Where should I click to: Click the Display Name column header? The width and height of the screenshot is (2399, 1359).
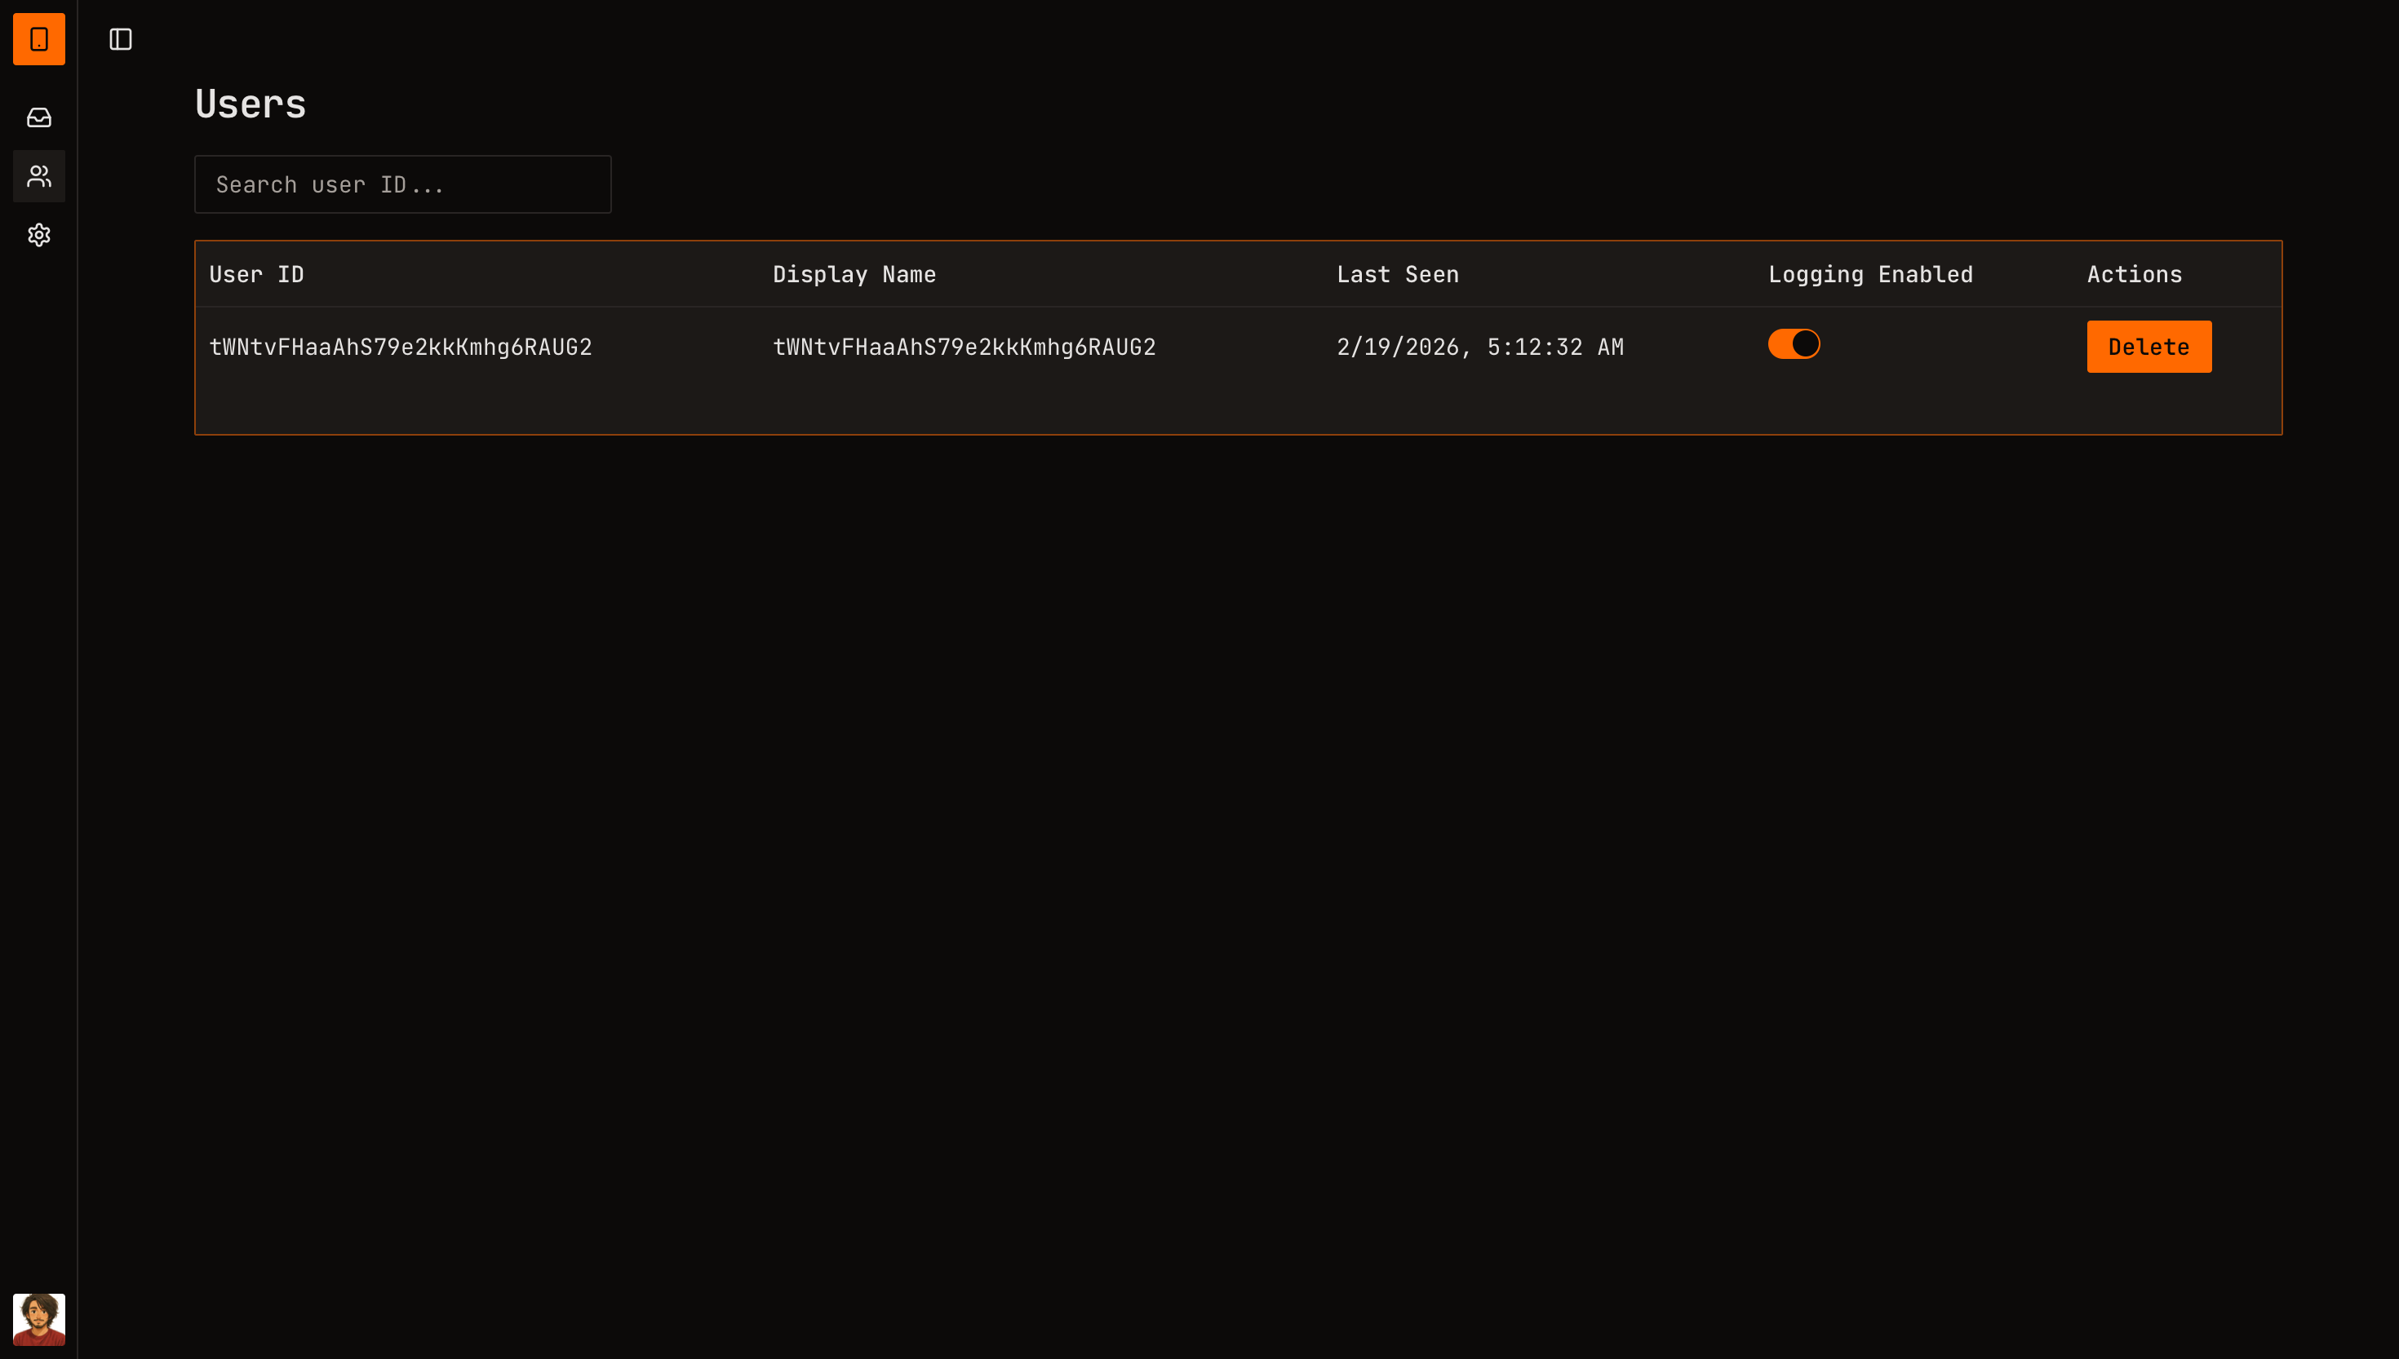point(854,273)
